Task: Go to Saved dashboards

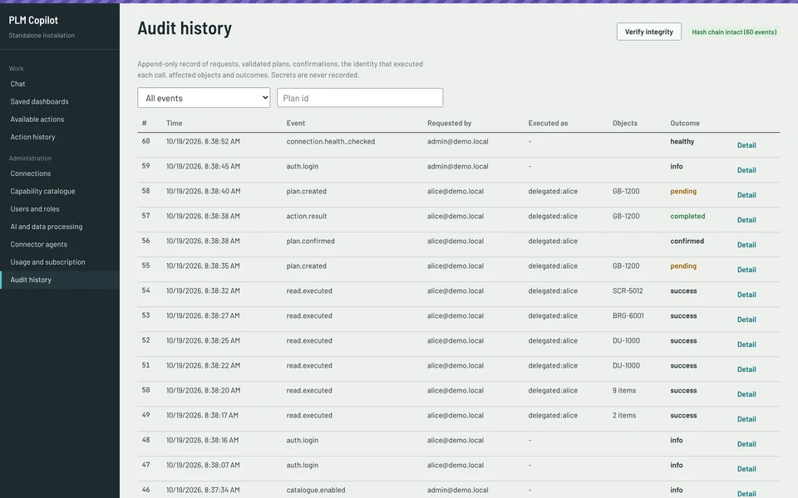Action: coord(39,101)
